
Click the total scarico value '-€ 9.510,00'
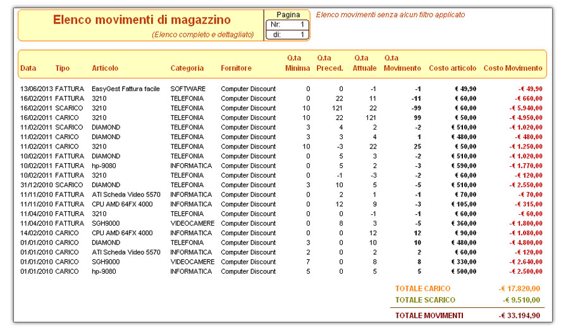[522, 300]
